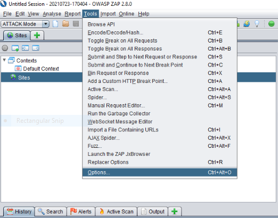Click the Persist Session disk icon
278x218 pixels.
click(x=76, y=24)
